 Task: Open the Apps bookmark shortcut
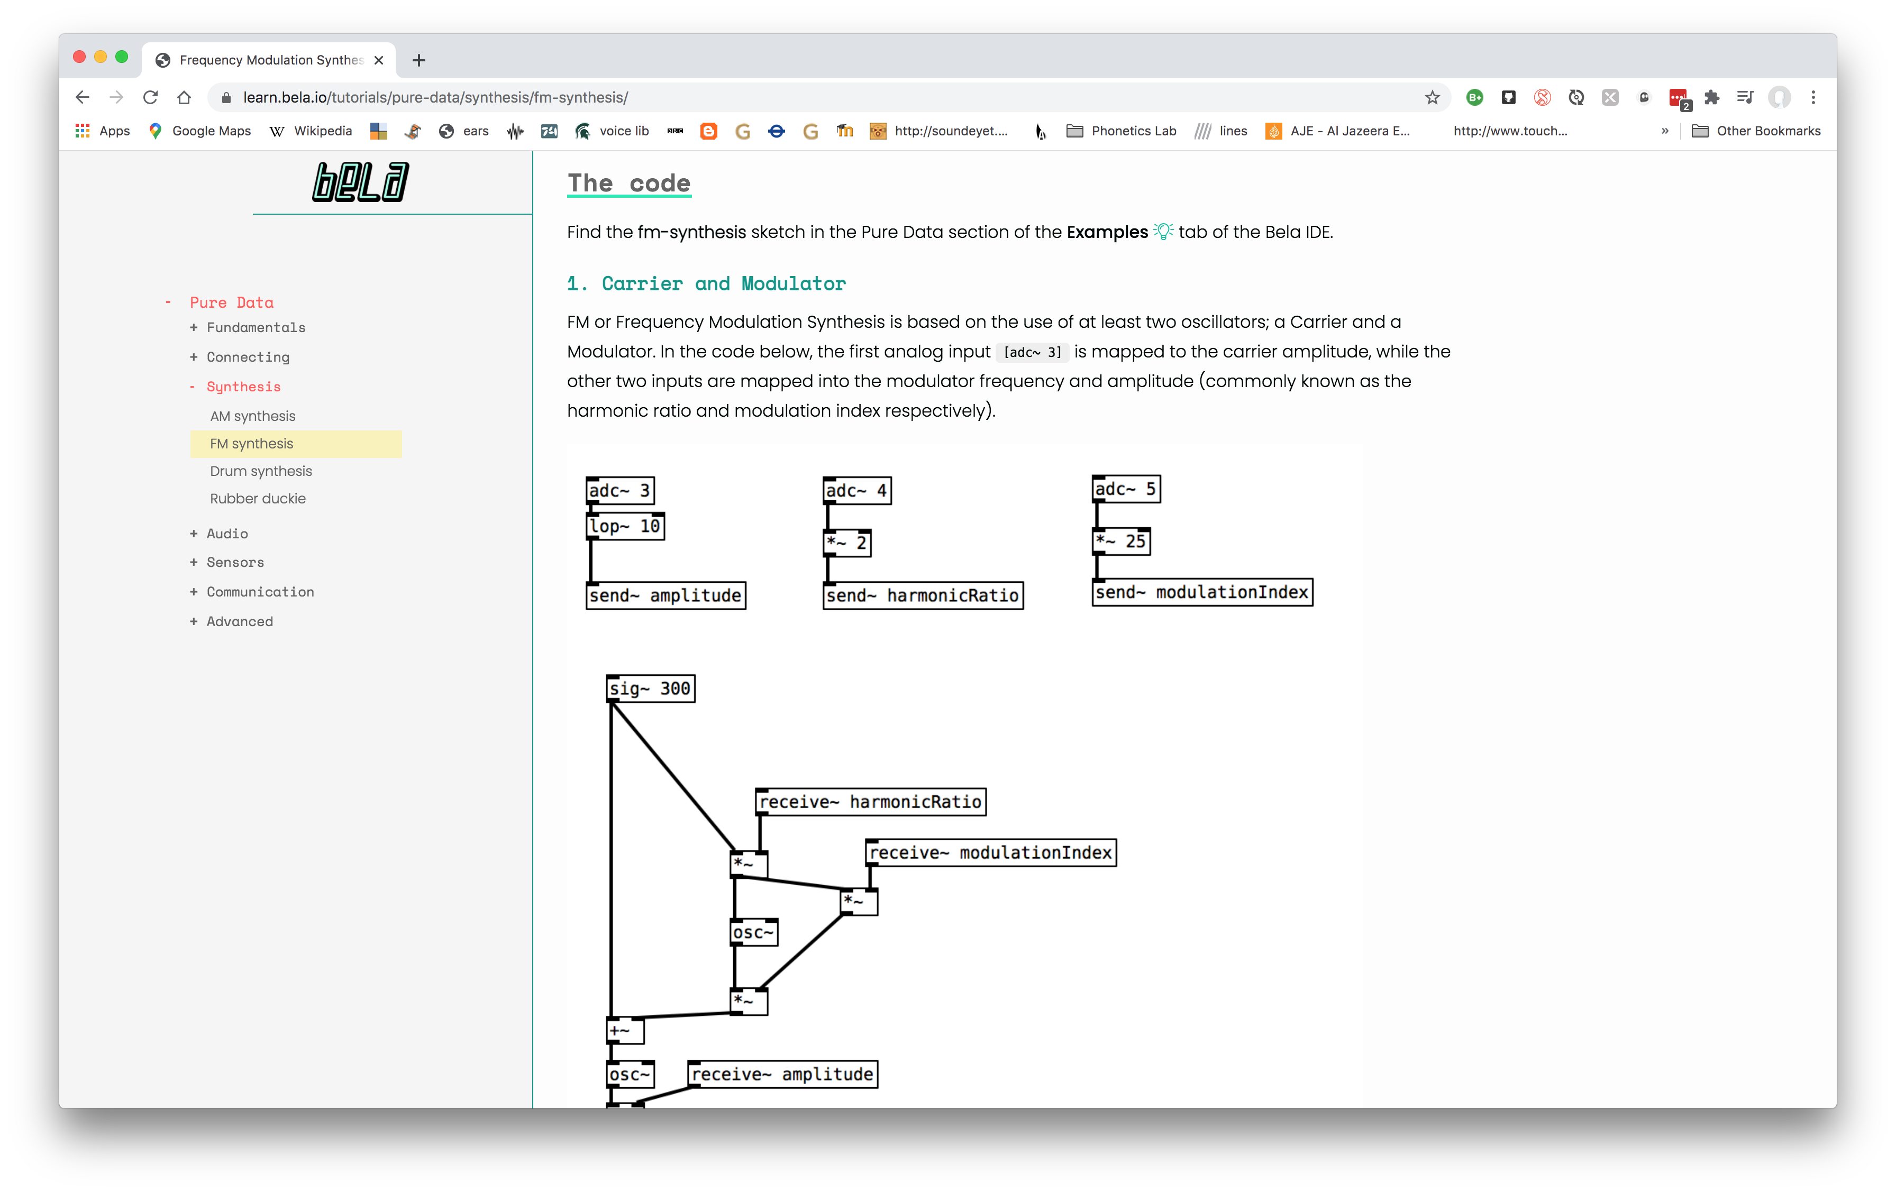tap(102, 131)
